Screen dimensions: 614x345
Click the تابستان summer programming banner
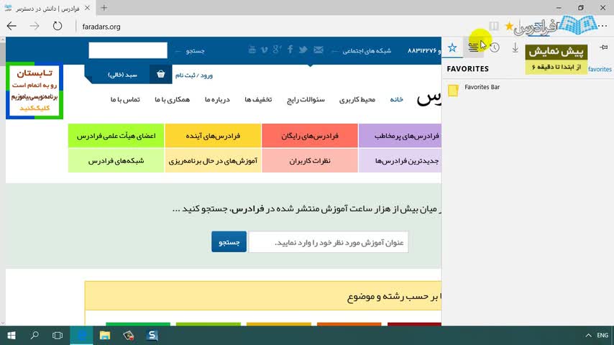click(35, 91)
